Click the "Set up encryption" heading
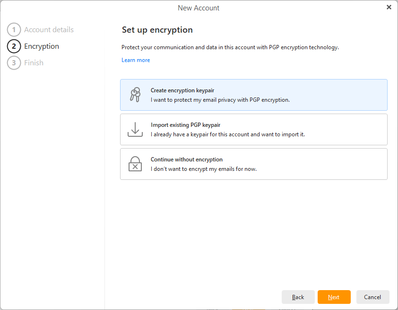The height and width of the screenshot is (310, 398). pyautogui.click(x=157, y=30)
